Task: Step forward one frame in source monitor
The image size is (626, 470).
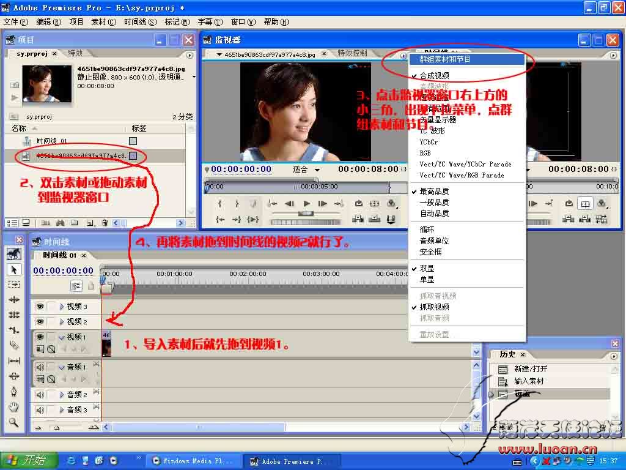Action: click(x=323, y=203)
